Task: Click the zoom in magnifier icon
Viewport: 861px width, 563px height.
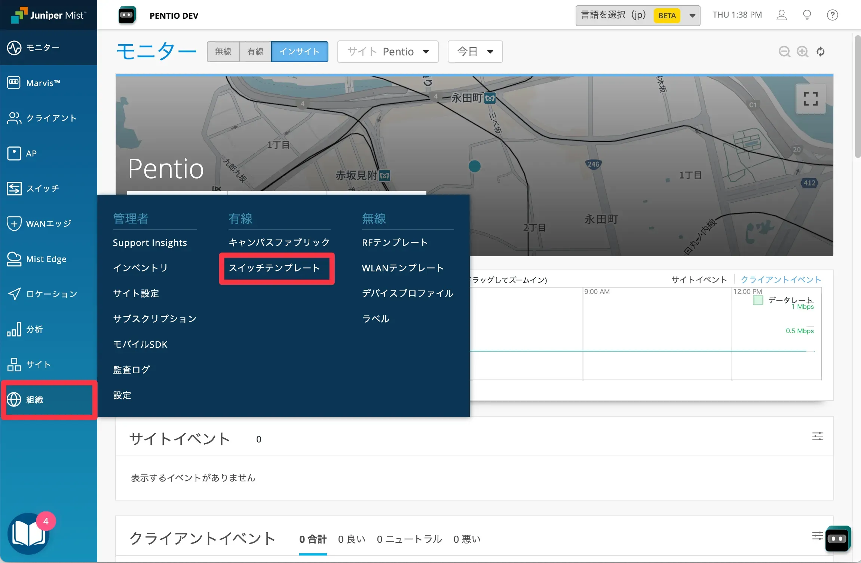Action: pos(802,52)
